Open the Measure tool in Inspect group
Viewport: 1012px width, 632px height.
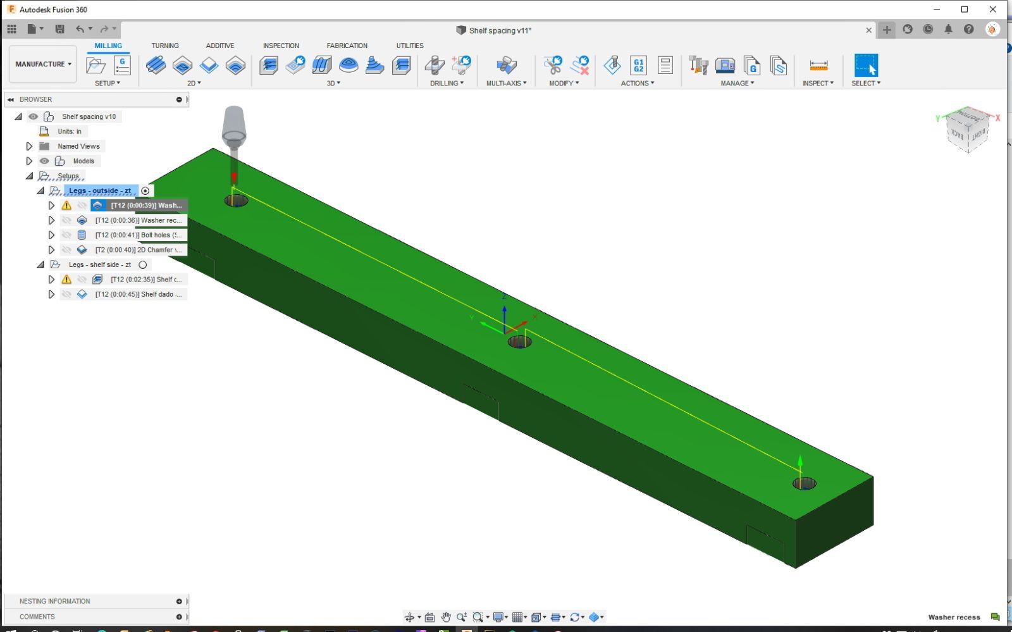pyautogui.click(x=818, y=65)
